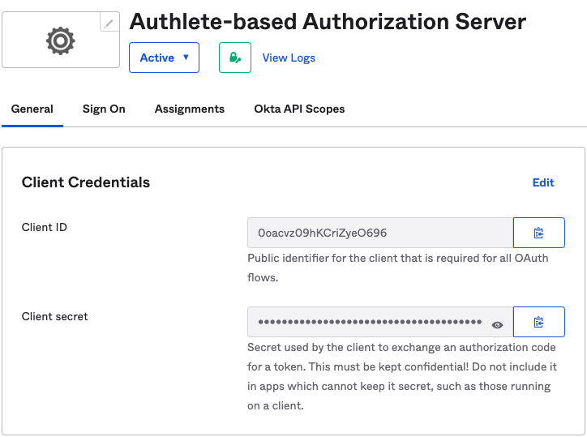
Task: Go to the Assignments tab
Action: pos(190,109)
